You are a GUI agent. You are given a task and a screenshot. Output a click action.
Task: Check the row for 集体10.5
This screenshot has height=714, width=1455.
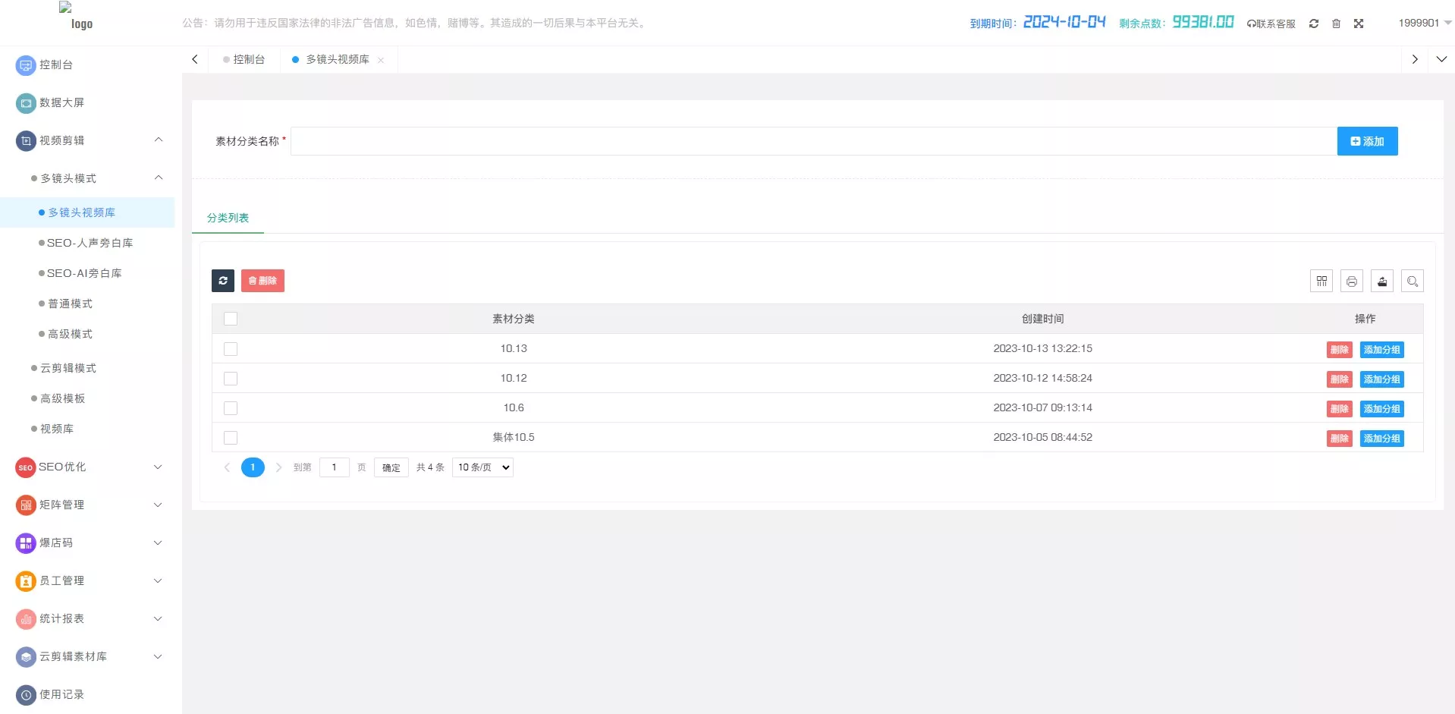(x=231, y=438)
